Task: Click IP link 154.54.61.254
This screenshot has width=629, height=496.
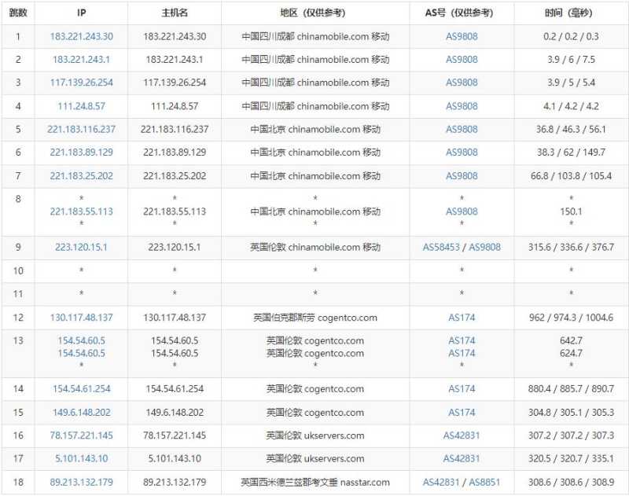Action: tap(82, 388)
